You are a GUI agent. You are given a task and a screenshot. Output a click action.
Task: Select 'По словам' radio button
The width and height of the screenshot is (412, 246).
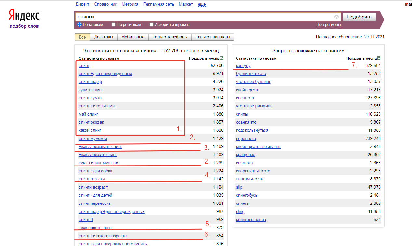[x=79, y=24]
